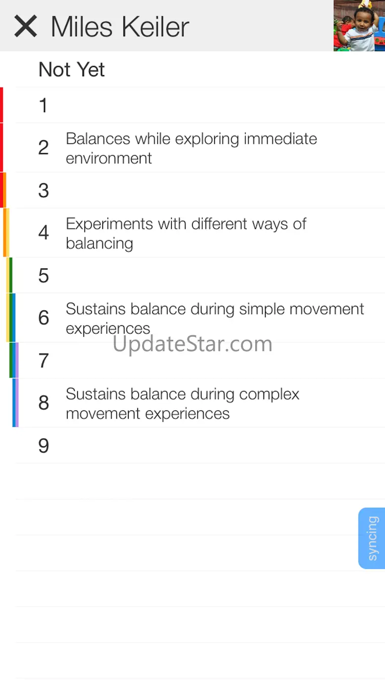Close the Miles Keiler rating screen
The height and width of the screenshot is (684, 385).
[26, 26]
